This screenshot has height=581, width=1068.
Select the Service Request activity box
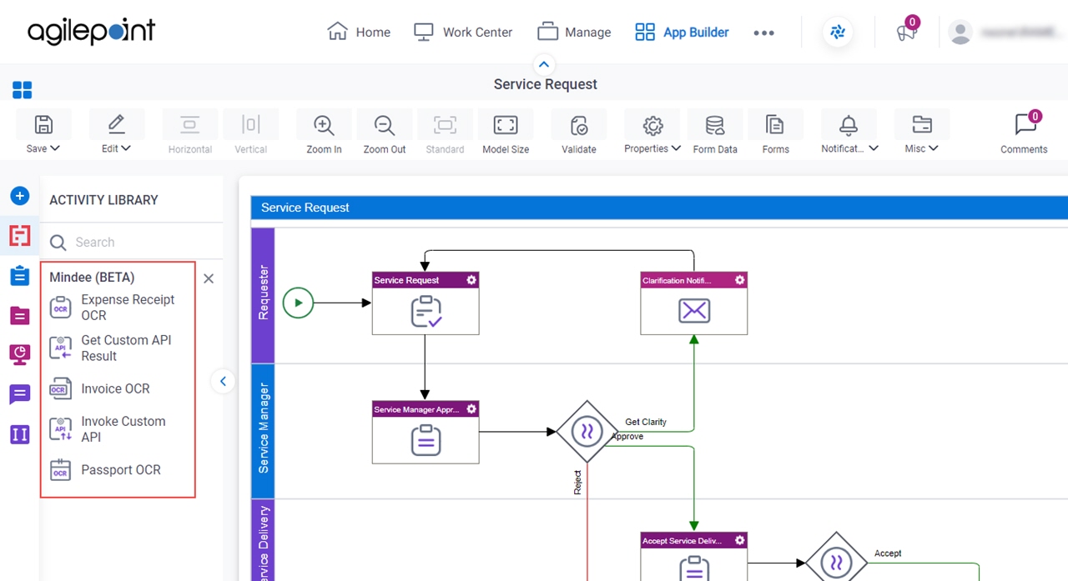click(x=426, y=303)
